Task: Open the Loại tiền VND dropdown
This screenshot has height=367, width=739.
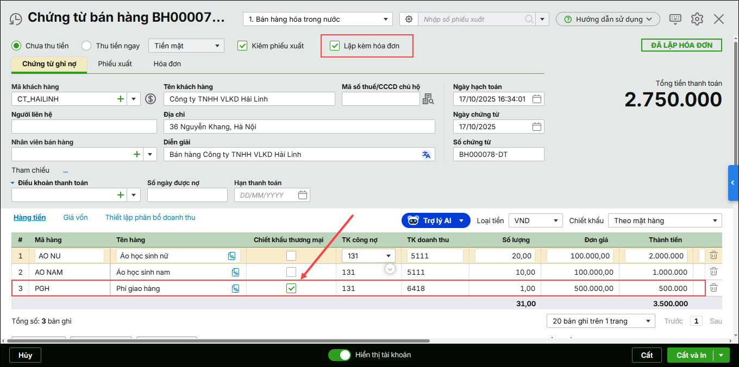Action: click(555, 221)
